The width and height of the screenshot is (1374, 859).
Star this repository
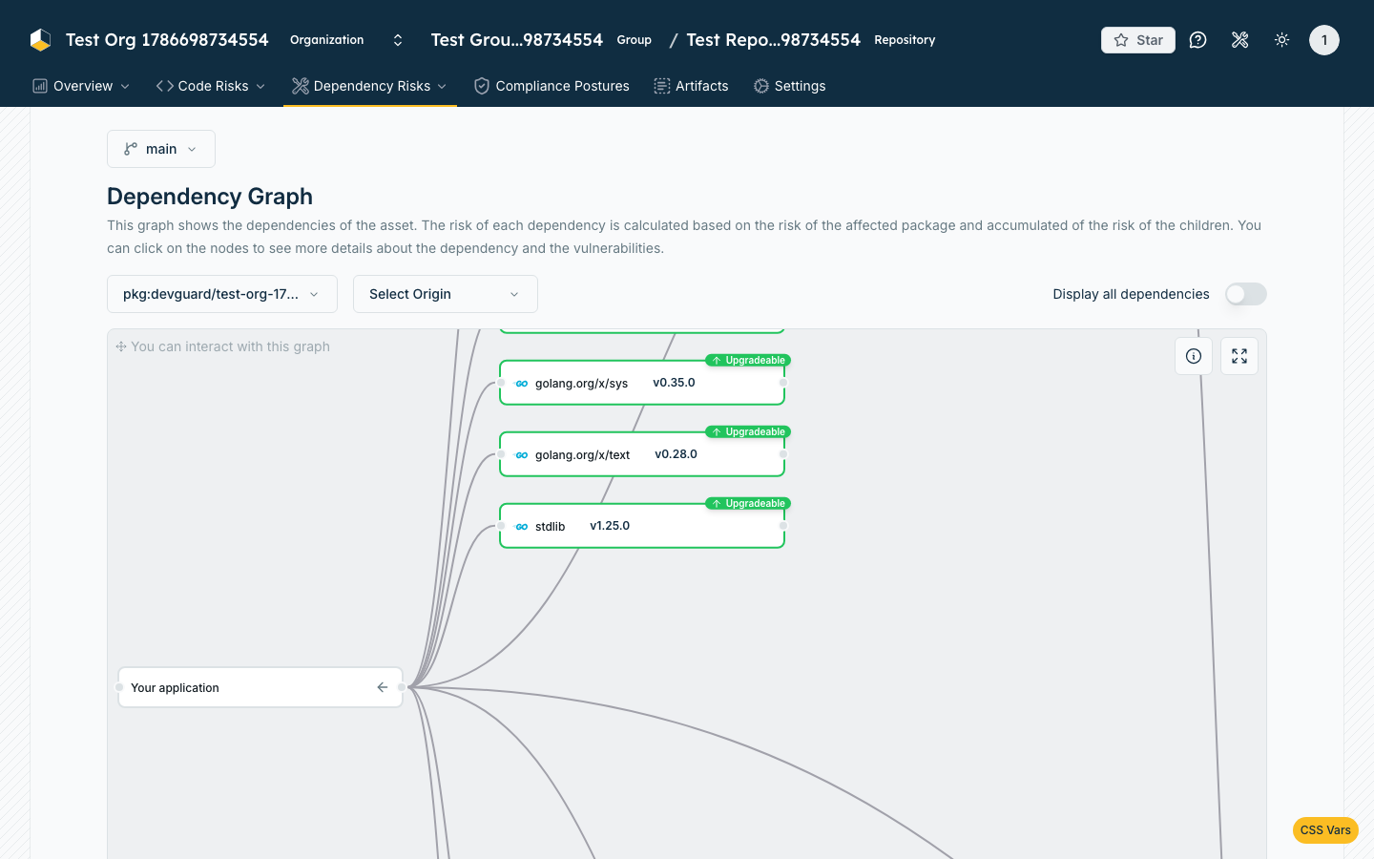coord(1138,40)
